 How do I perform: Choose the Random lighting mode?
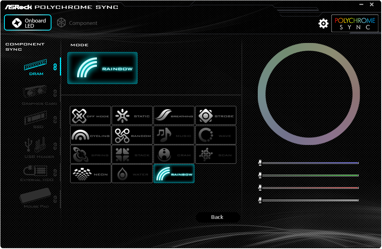point(132,135)
